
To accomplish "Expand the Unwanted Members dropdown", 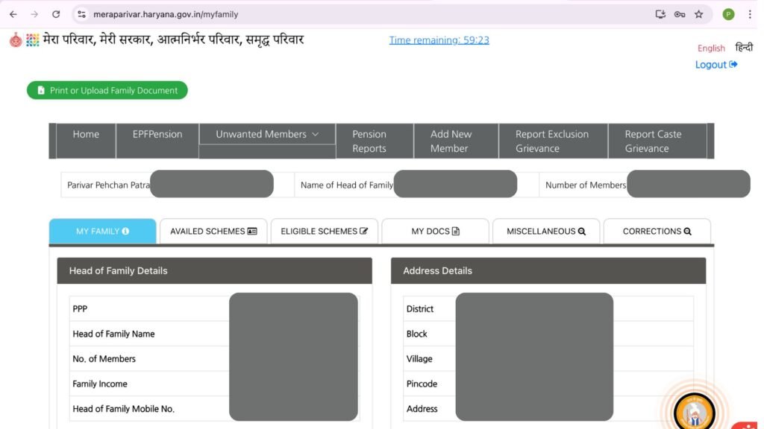I will coord(266,134).
